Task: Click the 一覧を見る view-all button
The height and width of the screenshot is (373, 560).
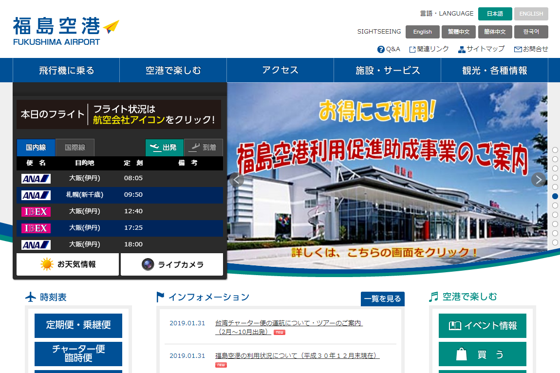Action: click(x=382, y=299)
